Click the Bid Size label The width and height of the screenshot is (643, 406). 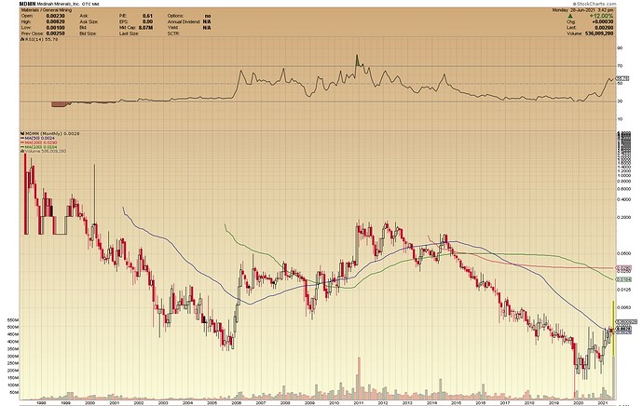pyautogui.click(x=88, y=34)
